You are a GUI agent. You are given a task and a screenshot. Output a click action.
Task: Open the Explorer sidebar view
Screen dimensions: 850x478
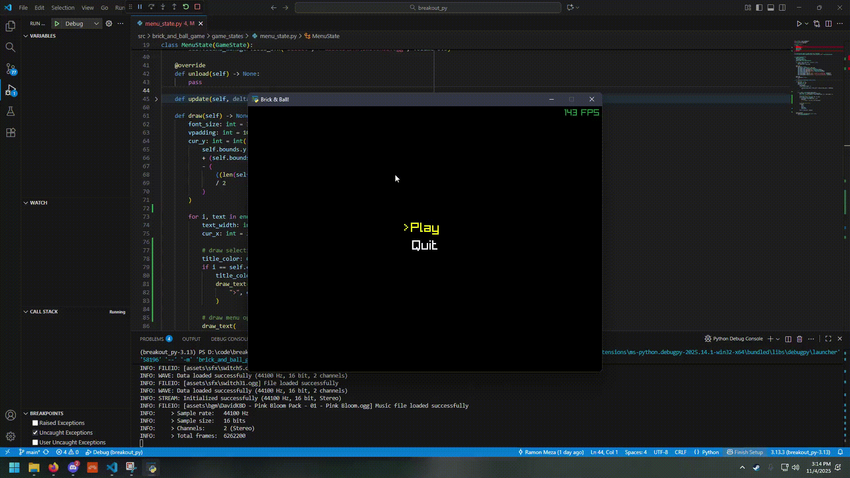pyautogui.click(x=11, y=26)
